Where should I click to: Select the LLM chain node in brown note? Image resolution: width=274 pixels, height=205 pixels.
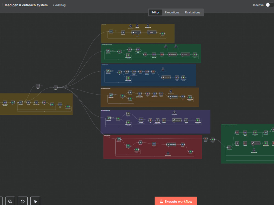173,96
